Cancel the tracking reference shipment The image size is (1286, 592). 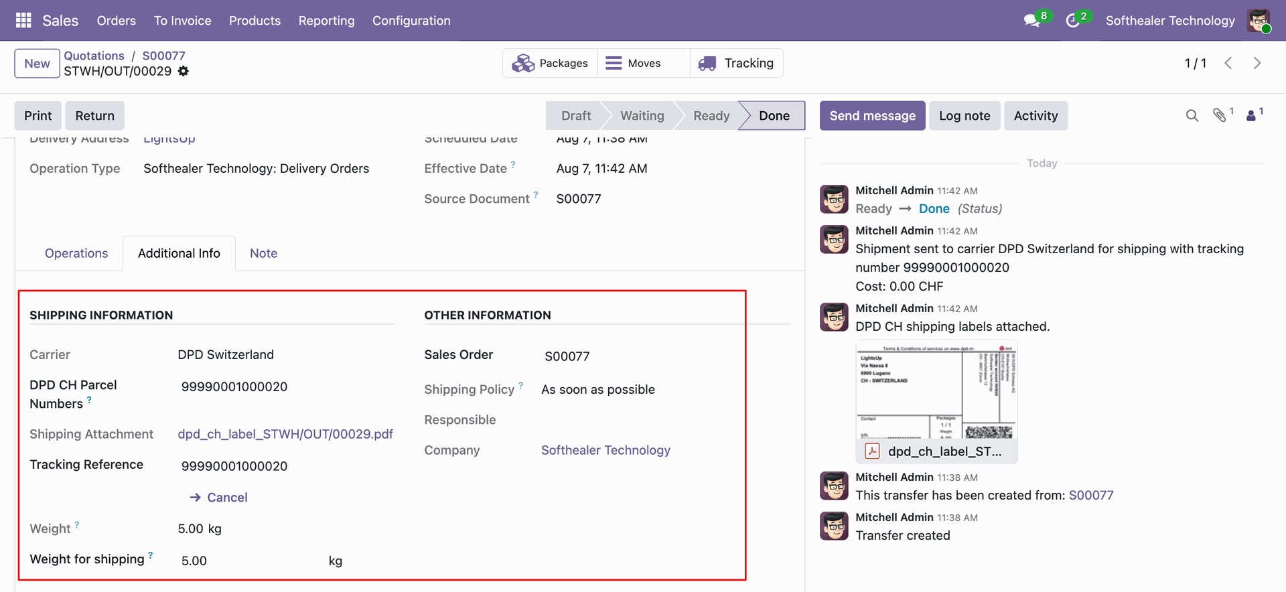tap(219, 498)
